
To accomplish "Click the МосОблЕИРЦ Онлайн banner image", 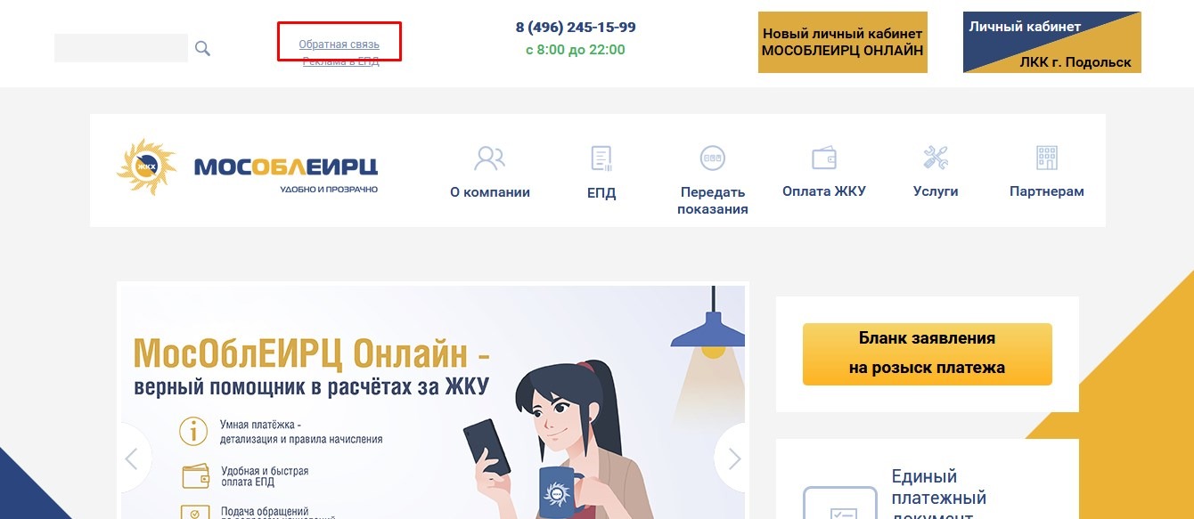I will tap(433, 401).
